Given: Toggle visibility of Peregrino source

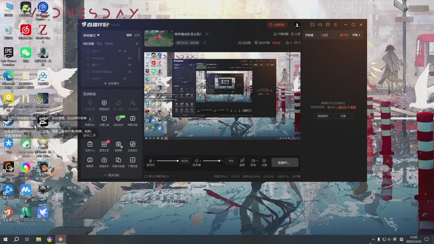Looking at the screenshot, I should (130, 59).
